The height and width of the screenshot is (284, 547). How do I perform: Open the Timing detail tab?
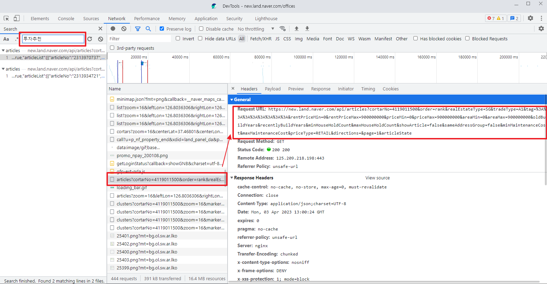pyautogui.click(x=368, y=89)
